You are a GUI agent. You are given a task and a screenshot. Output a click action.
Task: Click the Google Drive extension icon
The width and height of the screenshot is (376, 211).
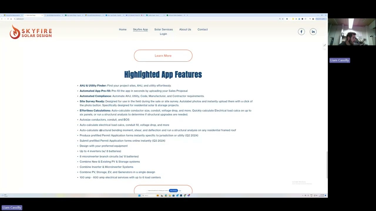point(296,19)
